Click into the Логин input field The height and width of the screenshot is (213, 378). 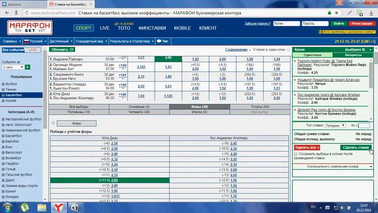coord(286,24)
